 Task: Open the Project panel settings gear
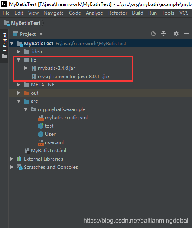(x=176, y=34)
